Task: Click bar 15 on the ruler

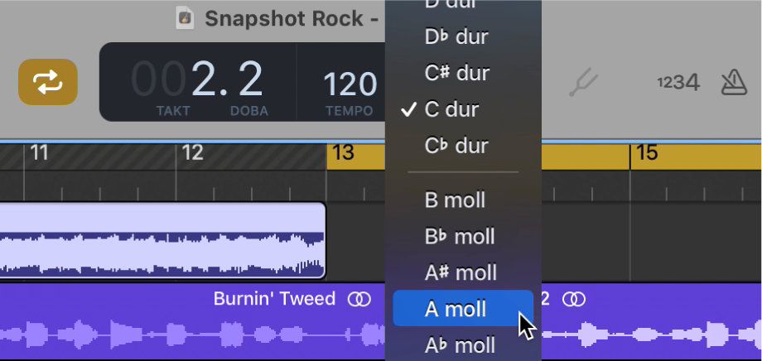Action: point(647,153)
